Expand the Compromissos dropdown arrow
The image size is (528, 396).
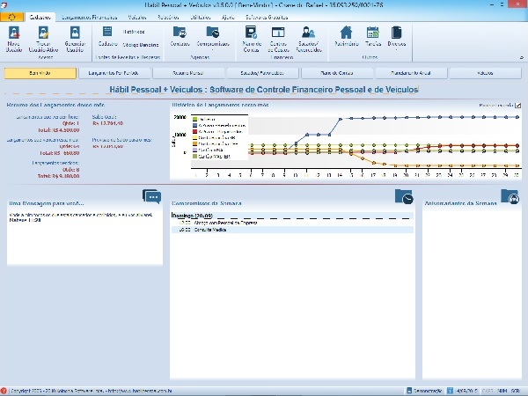pyautogui.click(x=213, y=50)
